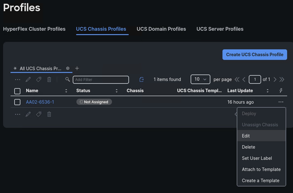
Task: Tick the AA02-6536-1 row checkbox
Action: (x=17, y=102)
